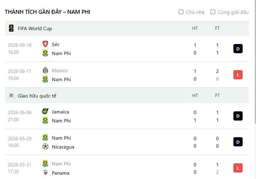Image resolution: width=278 pixels, height=179 pixels.
Task: Click the Giao hữu quốc tế league icon
Action: pyautogui.click(x=12, y=95)
